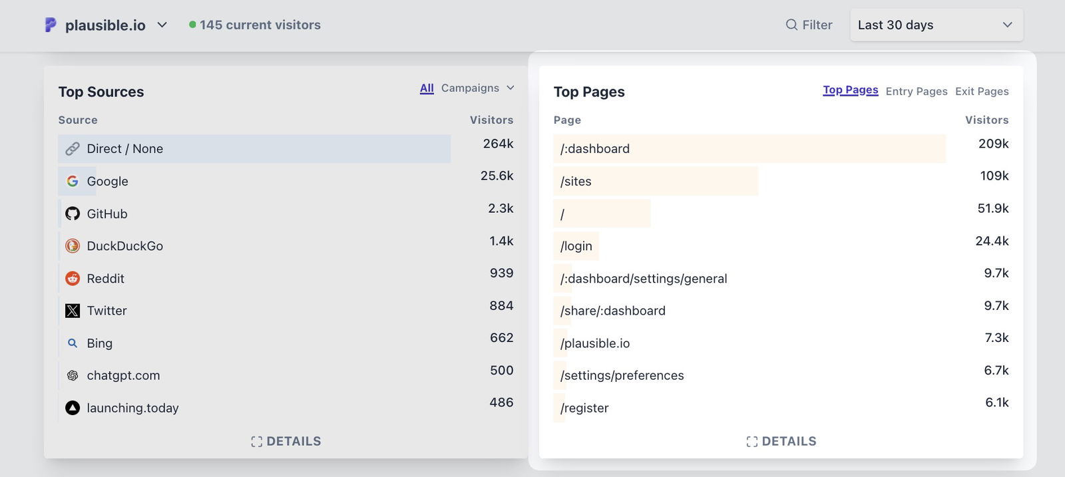Open DETAILS under Top Sources
The width and height of the screenshot is (1065, 477).
pyautogui.click(x=286, y=441)
